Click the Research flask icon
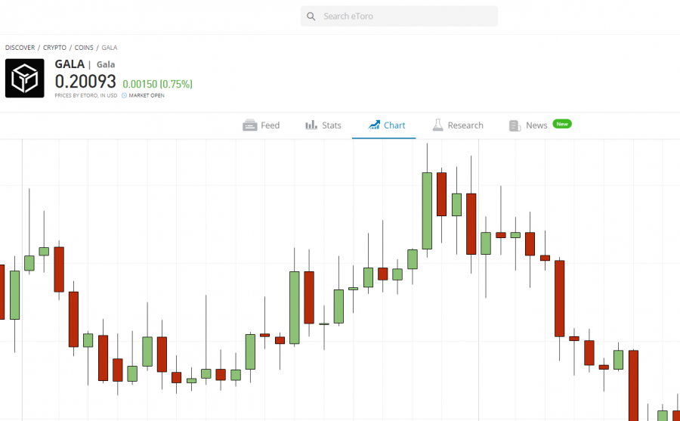Screen dimensions: 680x421 pos(437,125)
